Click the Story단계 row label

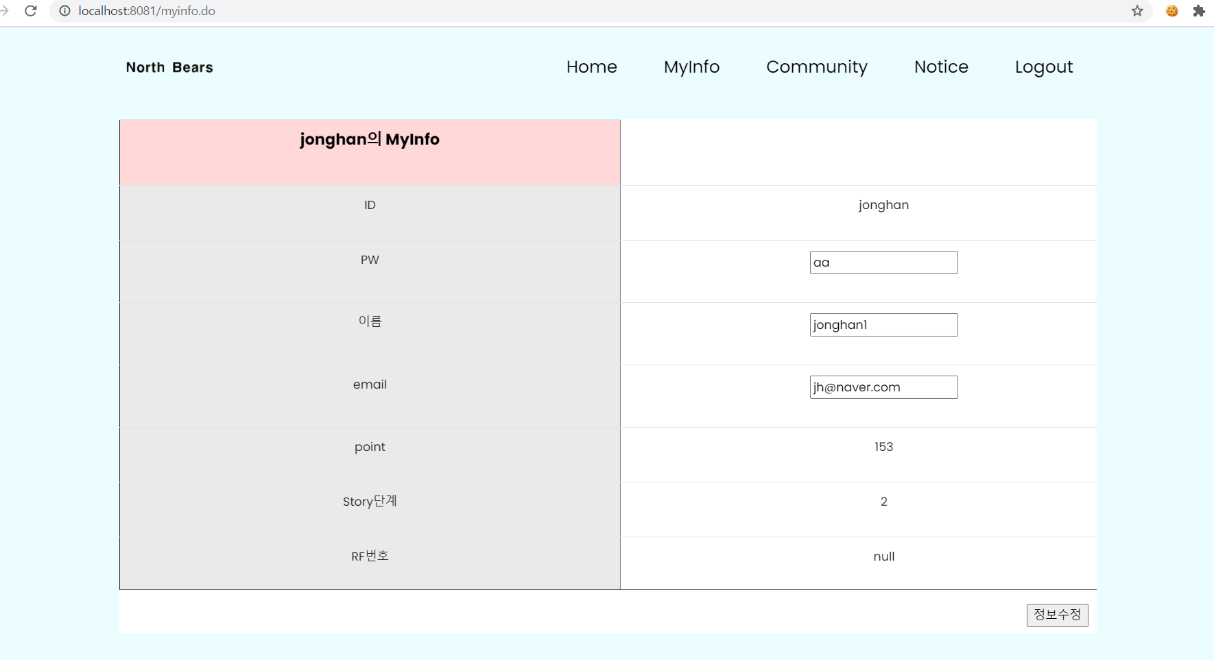tap(370, 501)
